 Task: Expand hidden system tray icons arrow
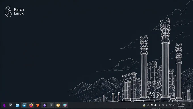point(174,105)
